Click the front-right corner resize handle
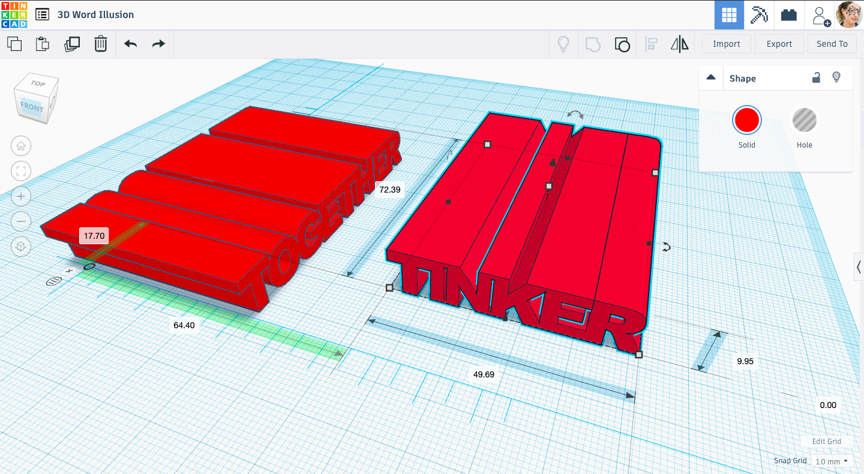864x474 pixels. pyautogui.click(x=639, y=355)
